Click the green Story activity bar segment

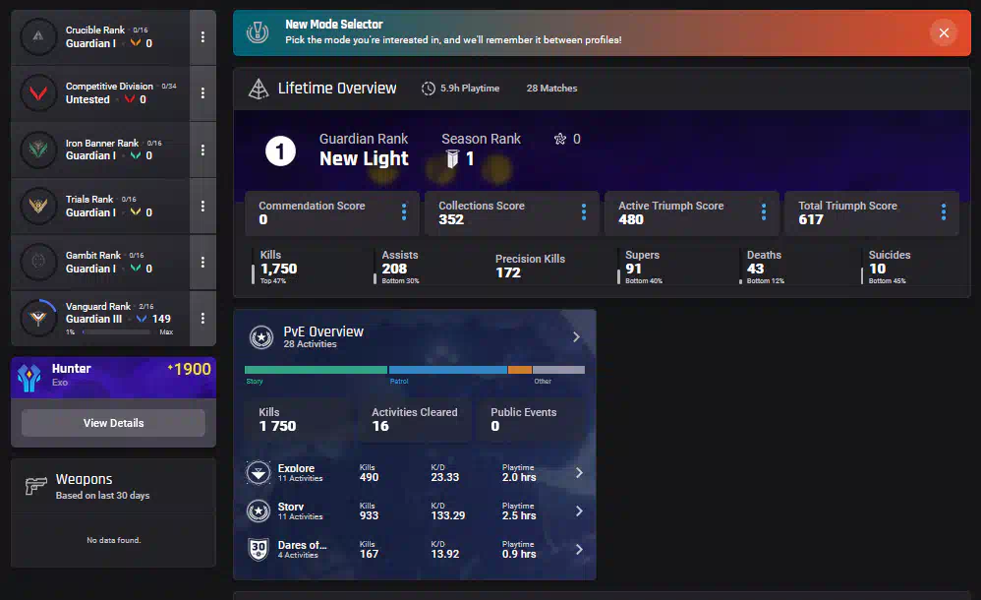[x=316, y=370]
